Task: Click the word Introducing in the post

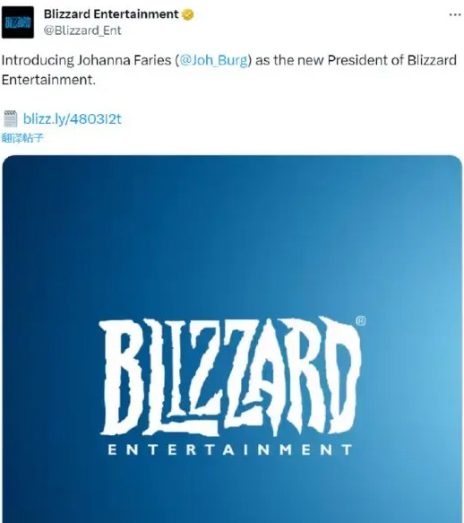Action: tap(38, 60)
